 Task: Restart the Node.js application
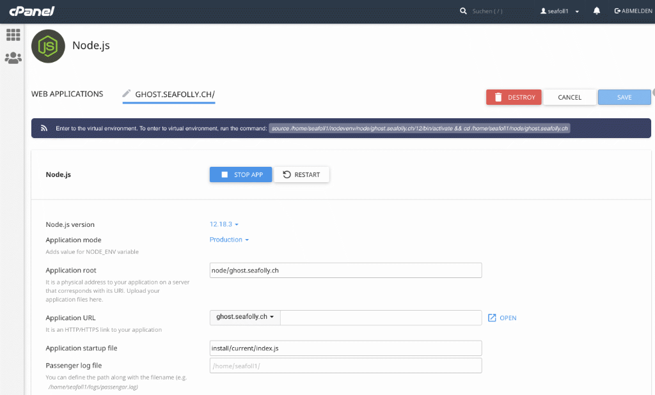coord(302,174)
